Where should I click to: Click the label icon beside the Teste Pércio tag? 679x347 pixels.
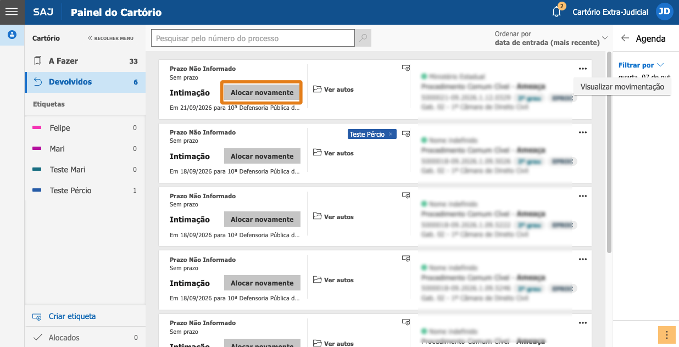[406, 133]
